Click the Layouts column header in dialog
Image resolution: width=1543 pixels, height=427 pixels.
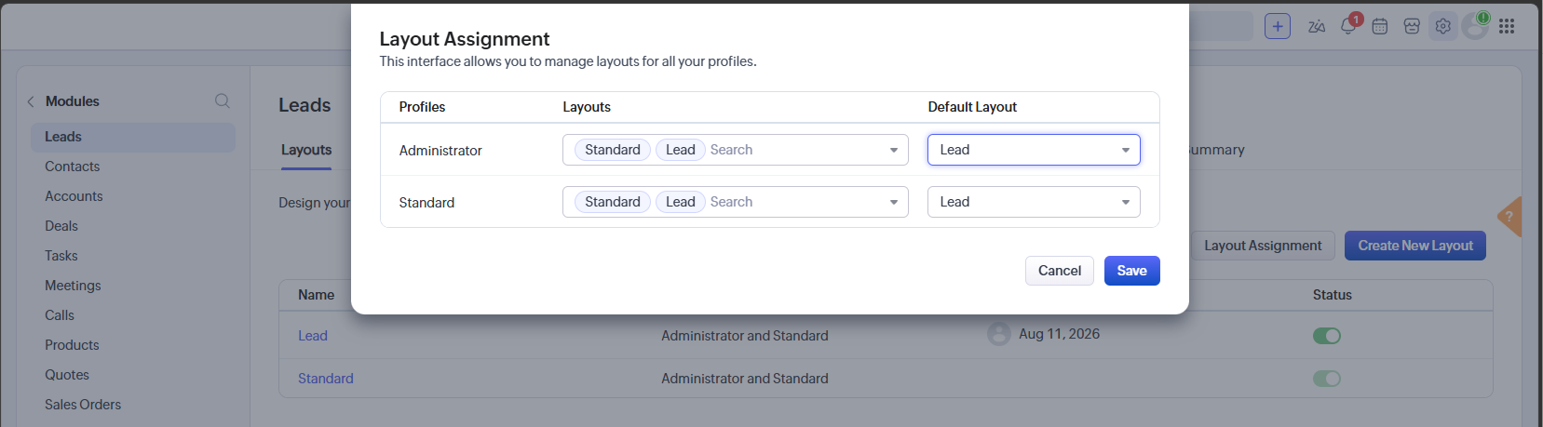coord(587,107)
